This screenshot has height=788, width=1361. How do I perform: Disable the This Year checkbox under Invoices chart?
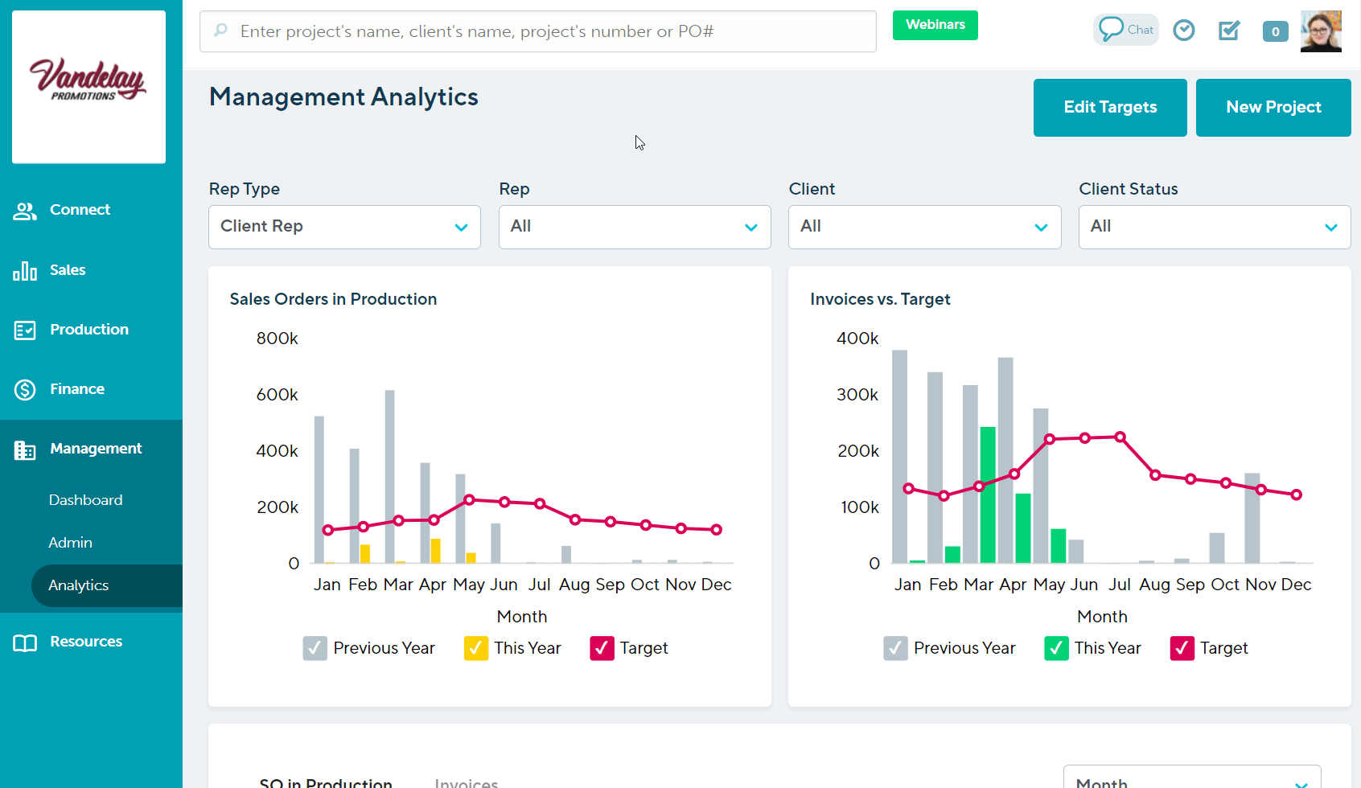click(1056, 648)
